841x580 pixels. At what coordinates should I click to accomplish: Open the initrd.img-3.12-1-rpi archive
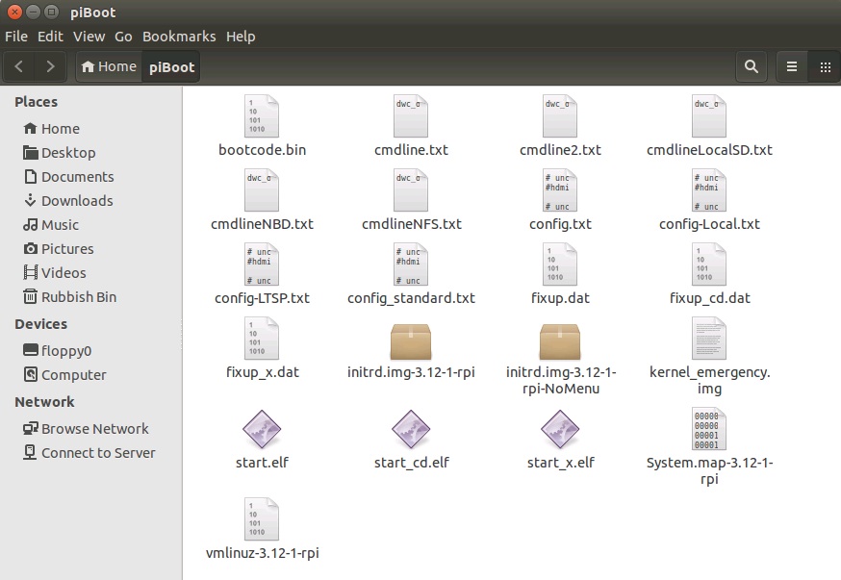click(411, 340)
